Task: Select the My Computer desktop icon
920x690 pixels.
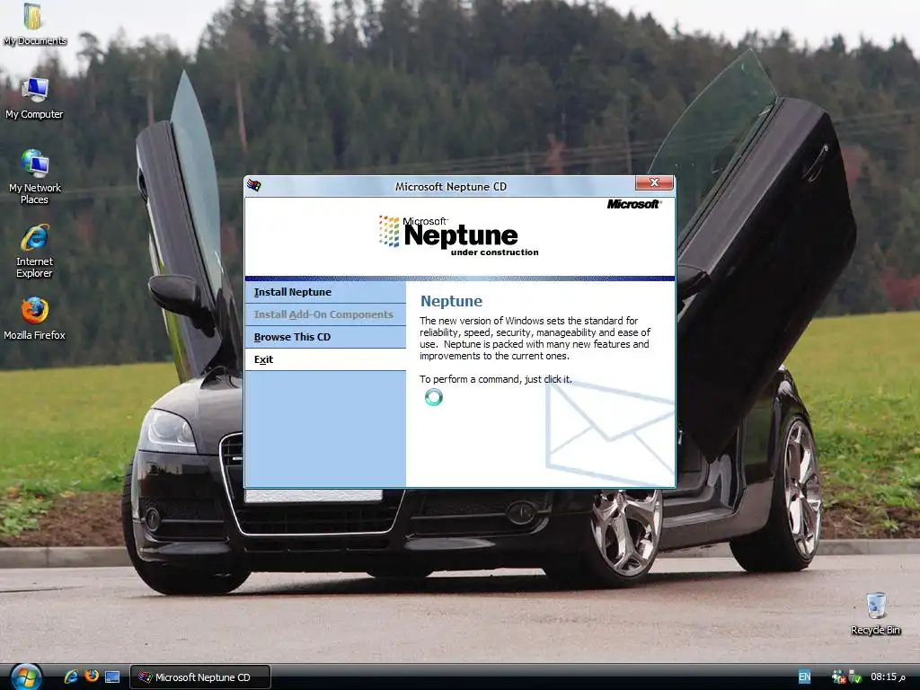Action: (34, 98)
